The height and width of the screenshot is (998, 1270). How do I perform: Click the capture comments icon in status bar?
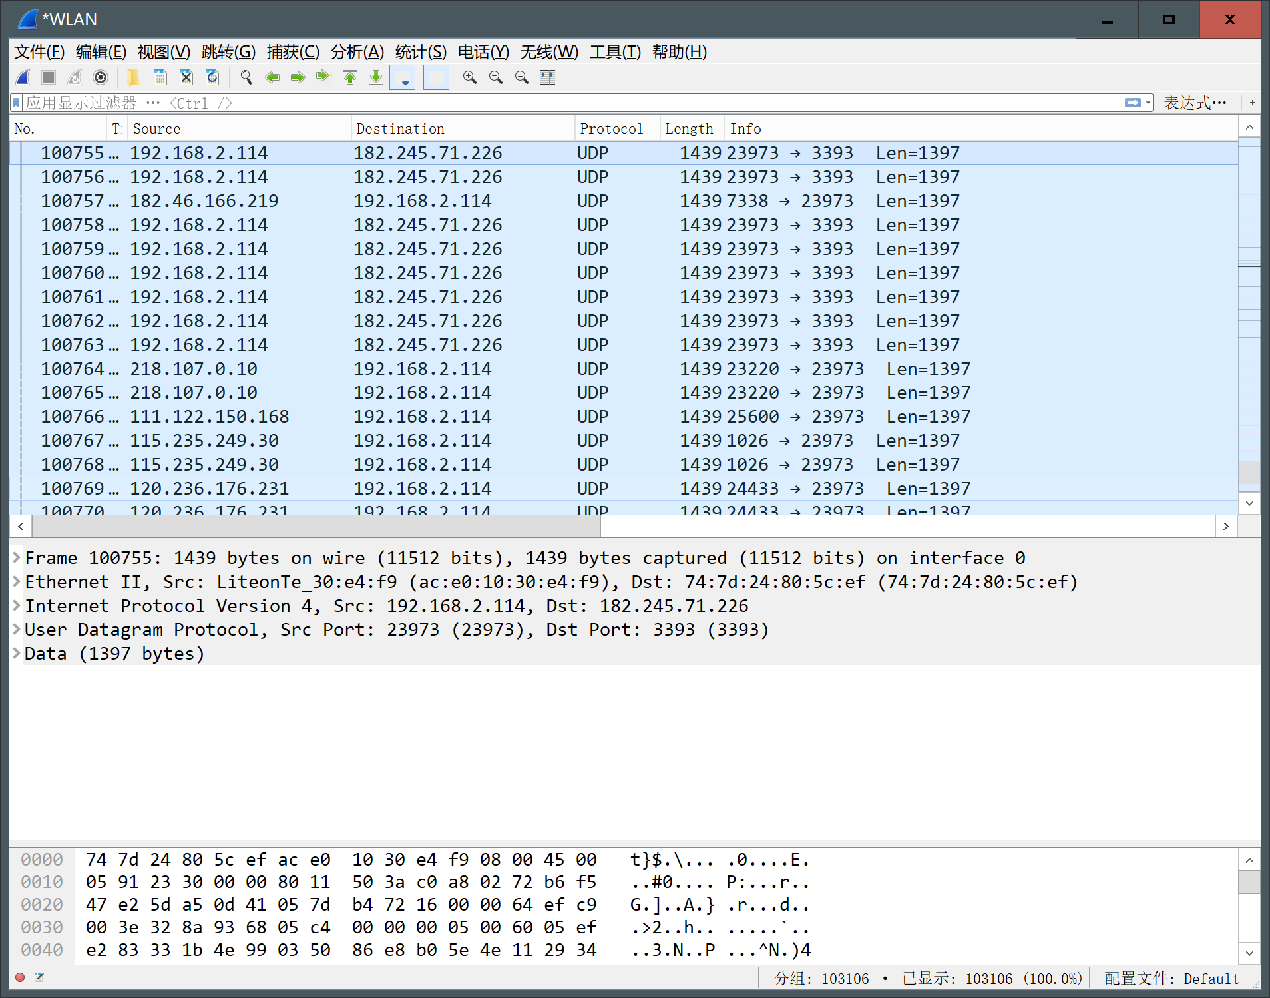39,977
